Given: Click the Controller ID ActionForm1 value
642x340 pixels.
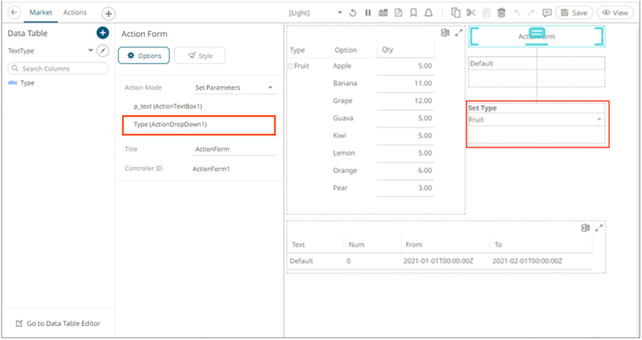Looking at the screenshot, I should [x=211, y=168].
